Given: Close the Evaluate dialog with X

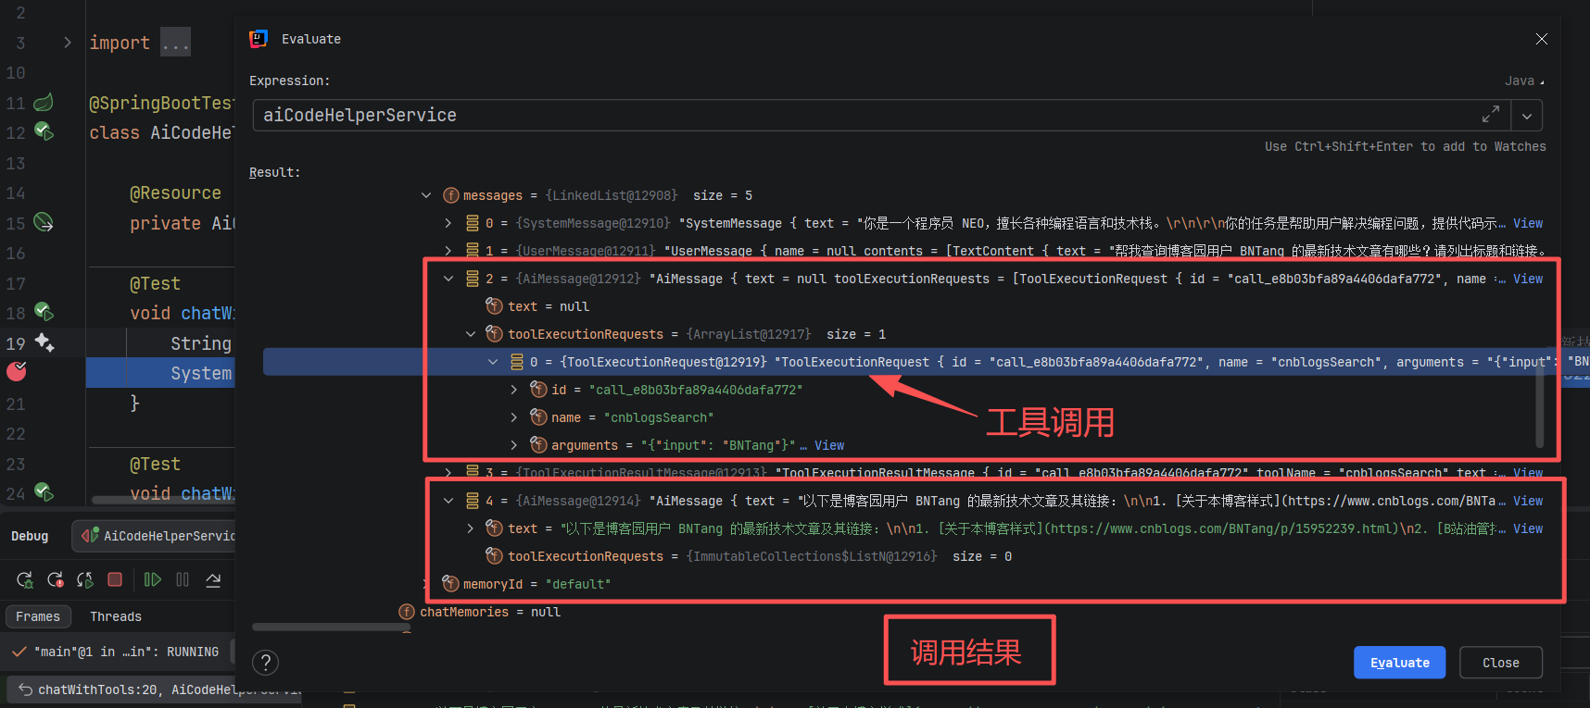Looking at the screenshot, I should (x=1542, y=39).
